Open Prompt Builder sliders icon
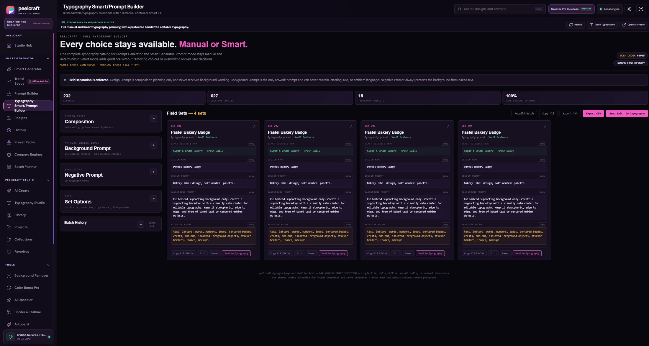The height and width of the screenshot is (346, 649). (9, 94)
